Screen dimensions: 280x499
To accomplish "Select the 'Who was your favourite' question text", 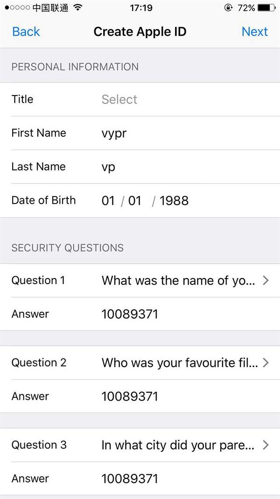I will pyautogui.click(x=180, y=363).
